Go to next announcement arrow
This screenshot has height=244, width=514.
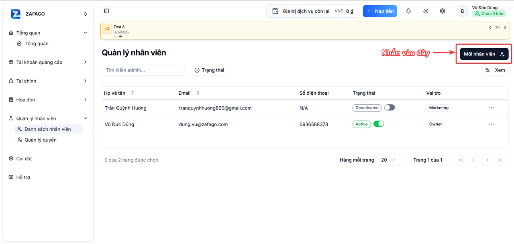coord(505,27)
